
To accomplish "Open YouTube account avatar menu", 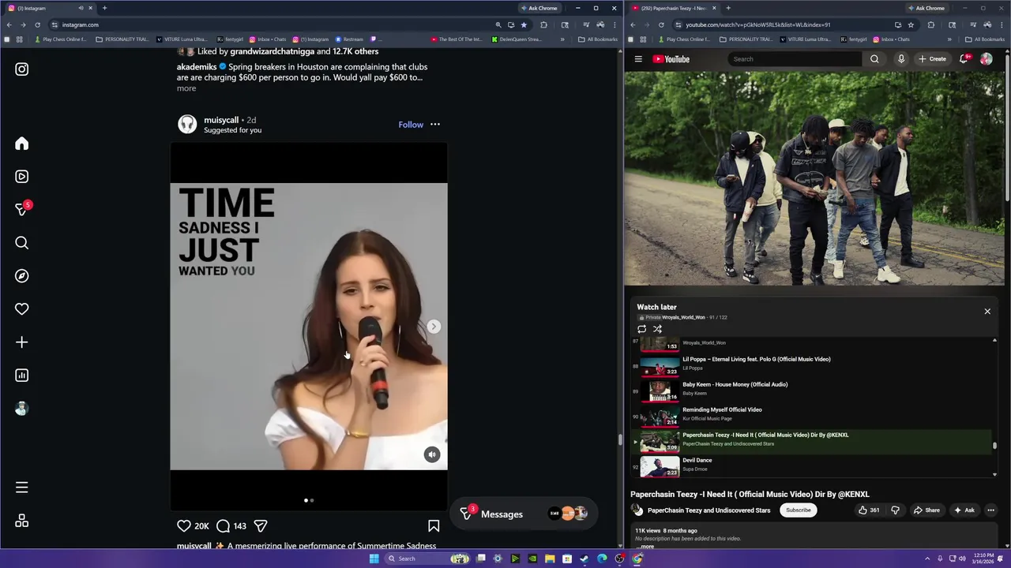I will [x=986, y=59].
